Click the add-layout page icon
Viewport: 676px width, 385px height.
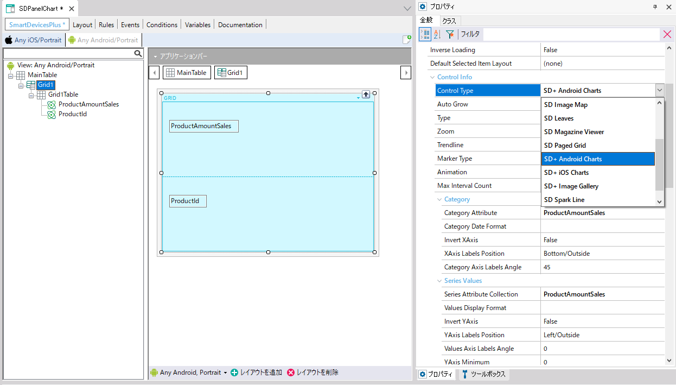tap(406, 40)
